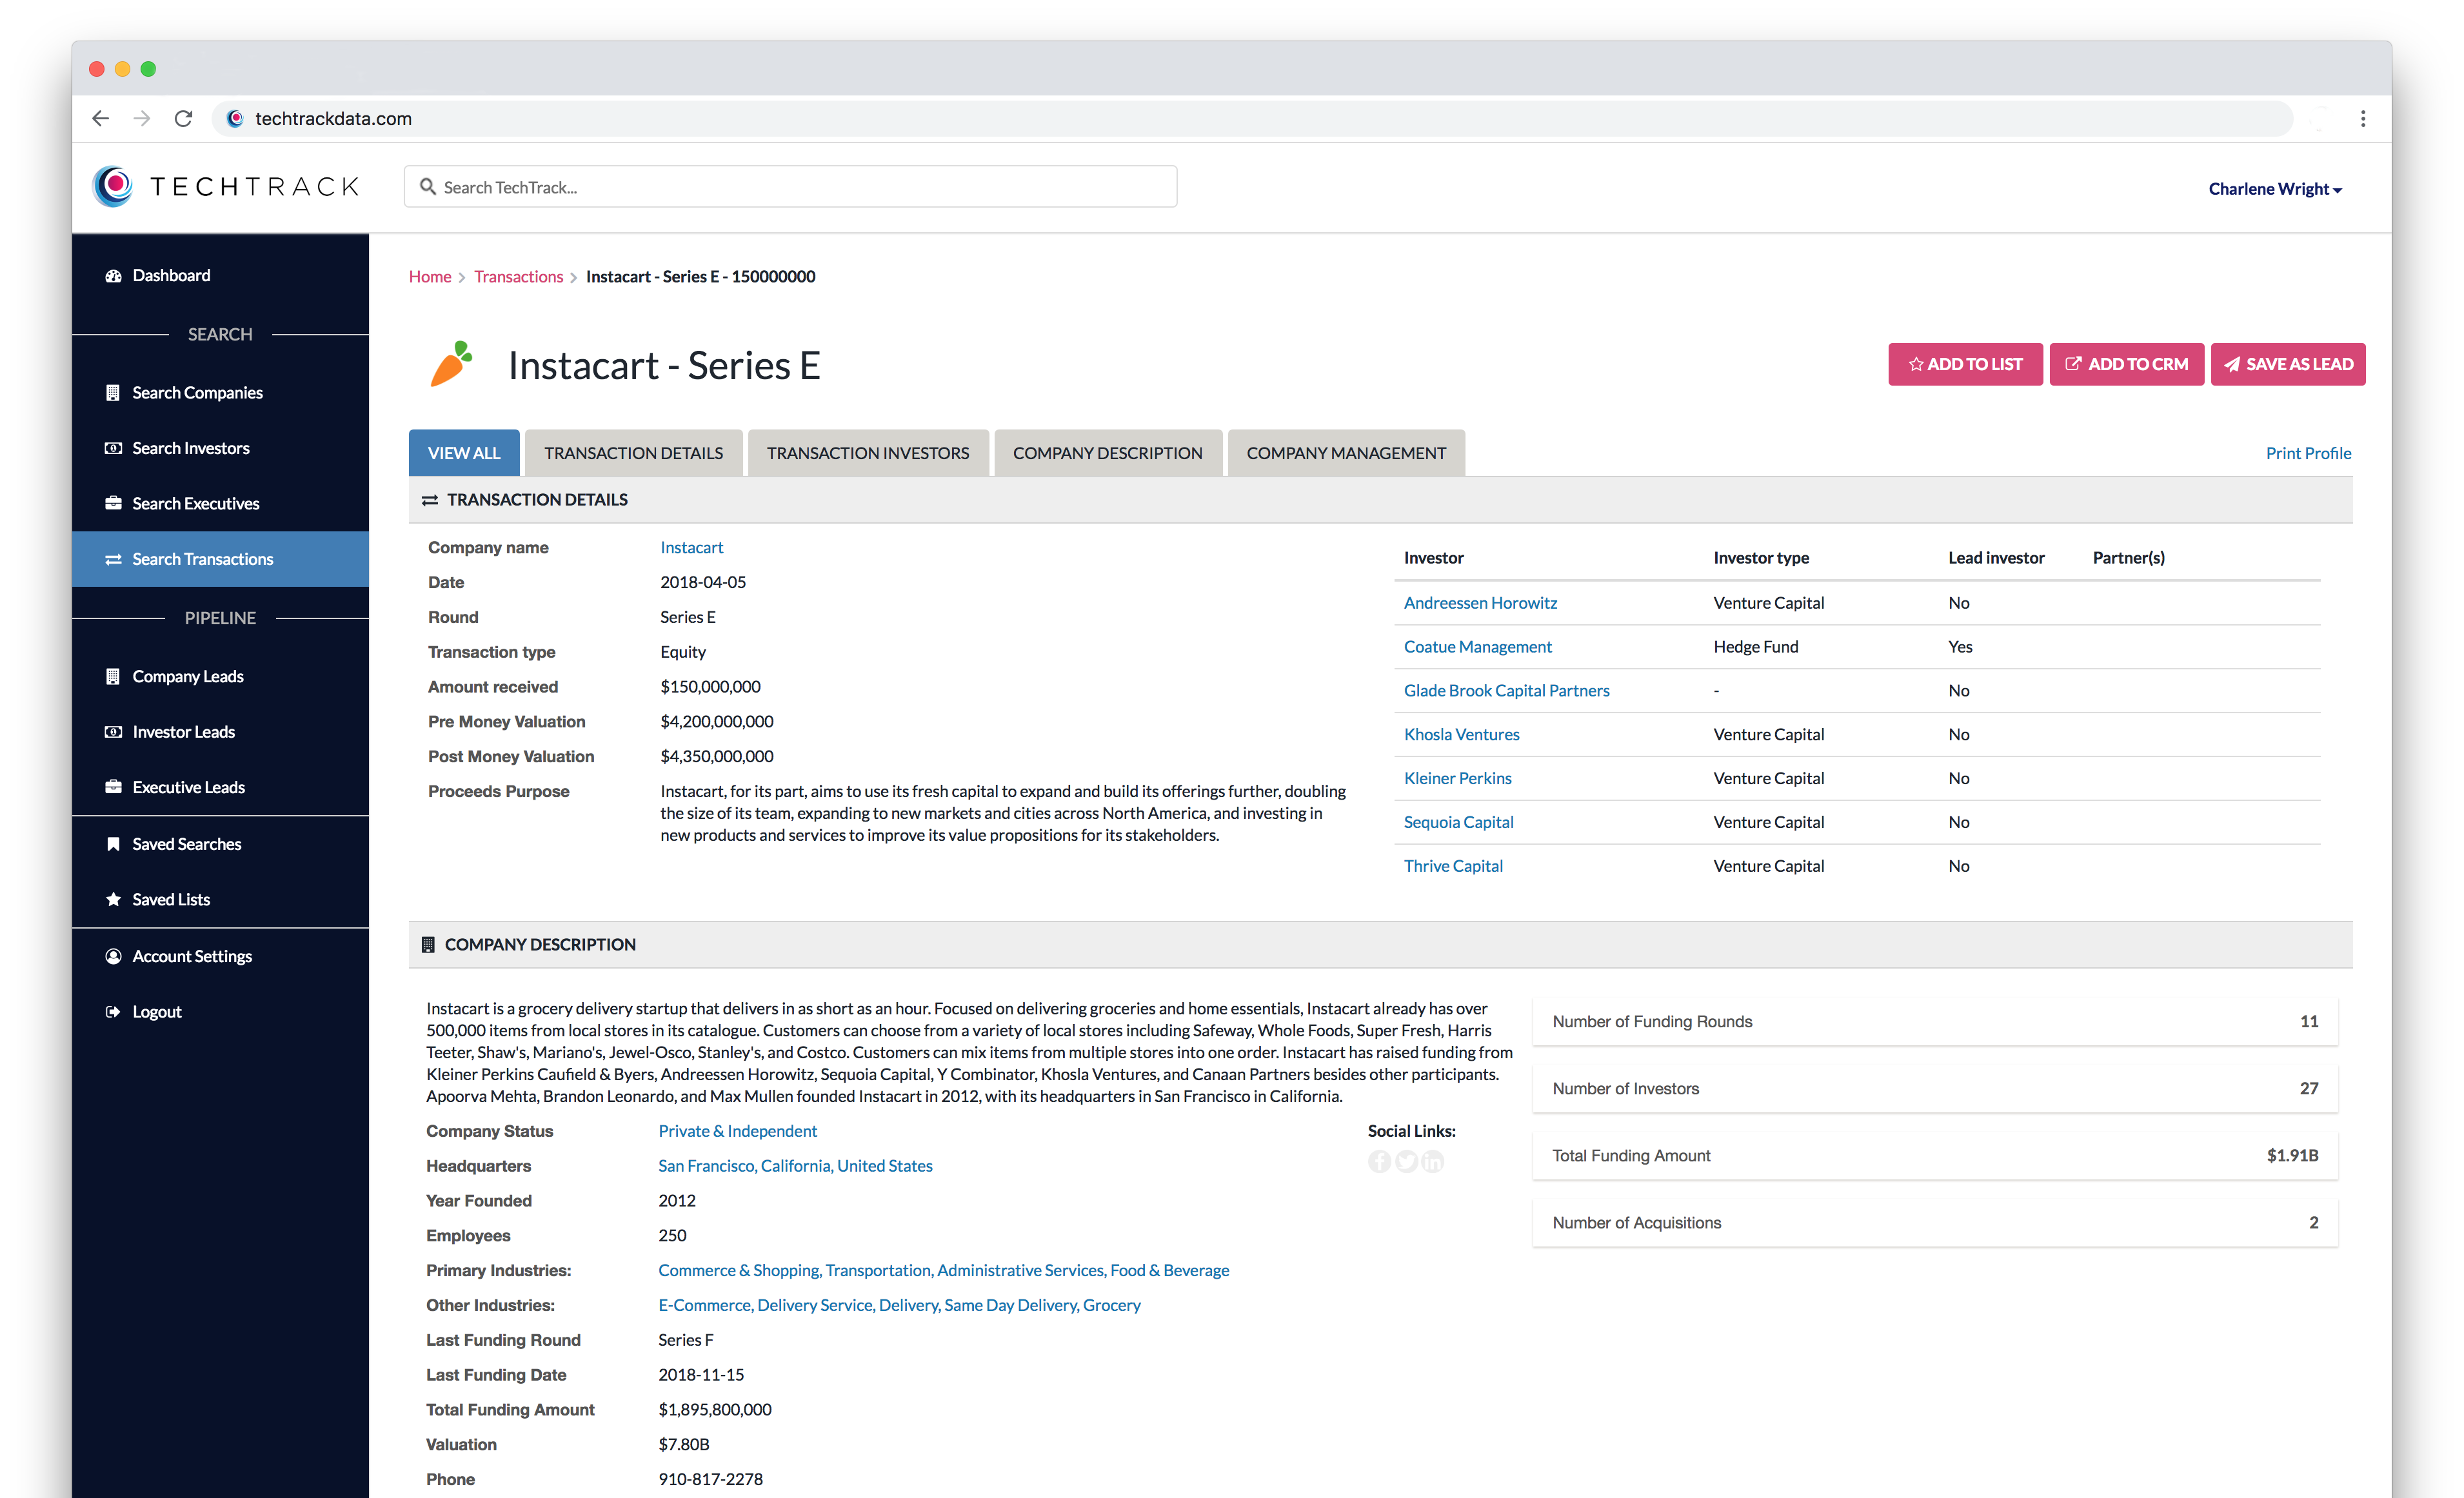2464x1498 pixels.
Task: Open Glade Brook Capital Partners link
Action: (x=1506, y=691)
